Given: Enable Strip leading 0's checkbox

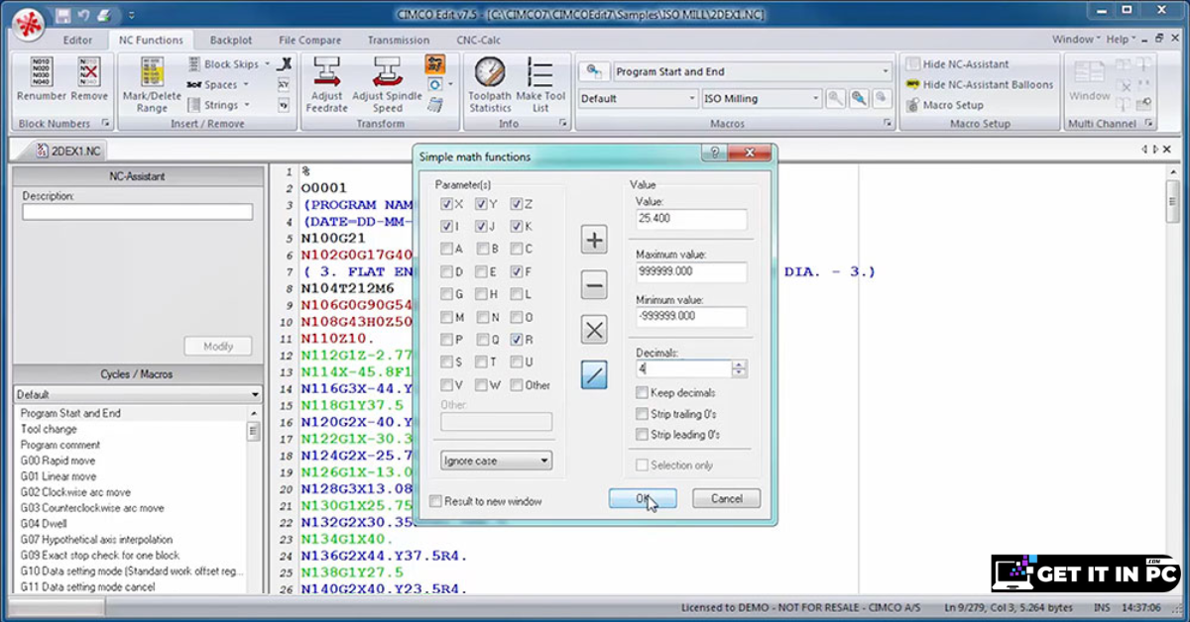Looking at the screenshot, I should [643, 435].
